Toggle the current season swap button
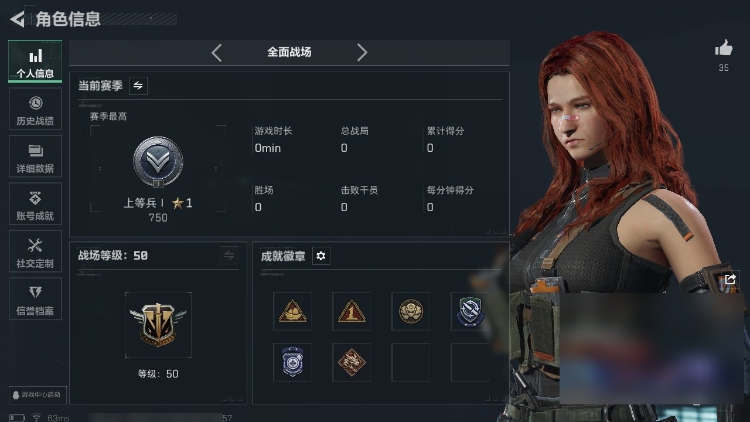 tap(138, 86)
